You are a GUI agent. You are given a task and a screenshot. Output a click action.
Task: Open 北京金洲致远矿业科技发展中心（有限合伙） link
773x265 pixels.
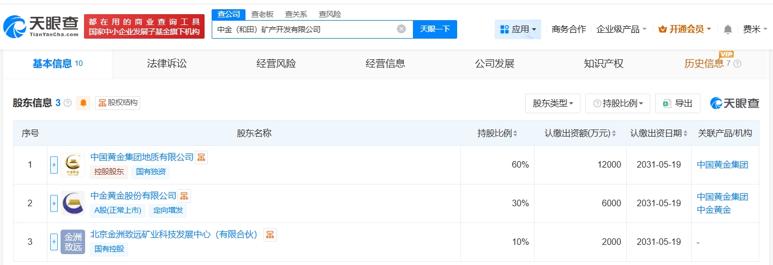174,235
